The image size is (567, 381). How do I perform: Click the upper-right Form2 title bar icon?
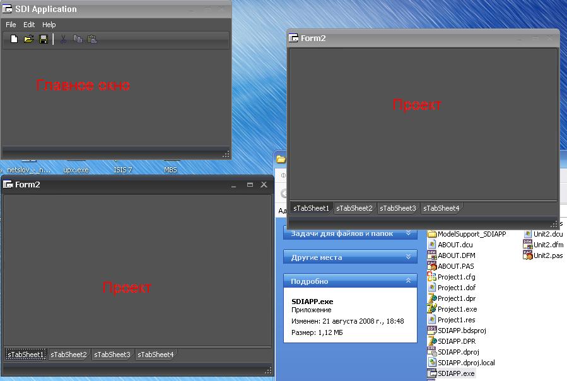(293, 38)
